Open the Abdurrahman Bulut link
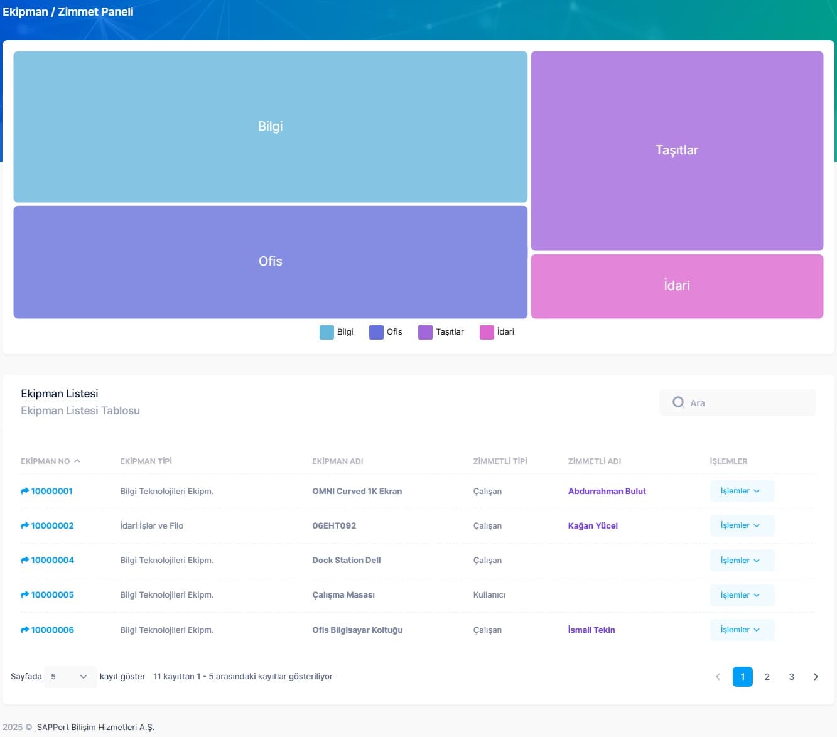This screenshot has height=737, width=837. pyautogui.click(x=607, y=491)
